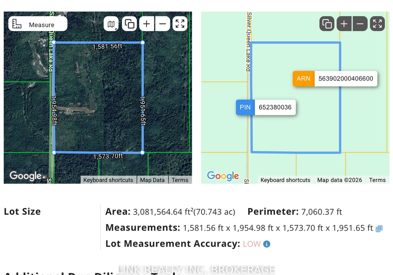Image resolution: width=393 pixels, height=275 pixels.
Task: Enter fullscreen on the parcel map
Action: tap(377, 24)
